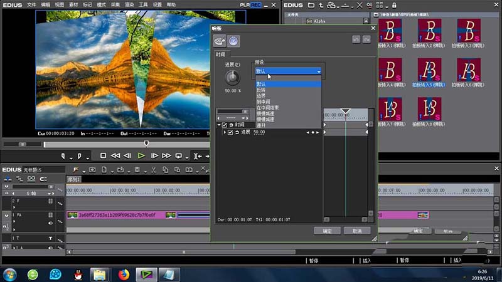Open the 素材 menu
Screen dimensions: 502x282
click(x=73, y=5)
